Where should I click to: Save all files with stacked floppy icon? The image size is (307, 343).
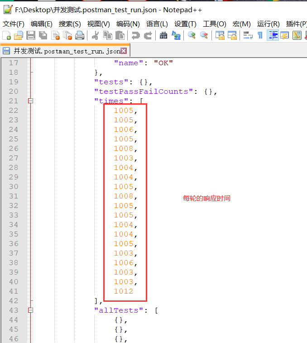(x=43, y=35)
